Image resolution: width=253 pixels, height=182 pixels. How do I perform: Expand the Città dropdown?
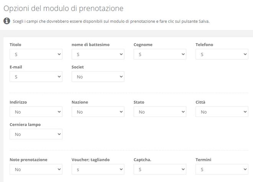[222, 112]
